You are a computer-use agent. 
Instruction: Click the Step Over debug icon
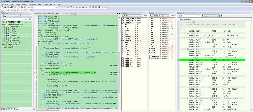tap(12, 10)
